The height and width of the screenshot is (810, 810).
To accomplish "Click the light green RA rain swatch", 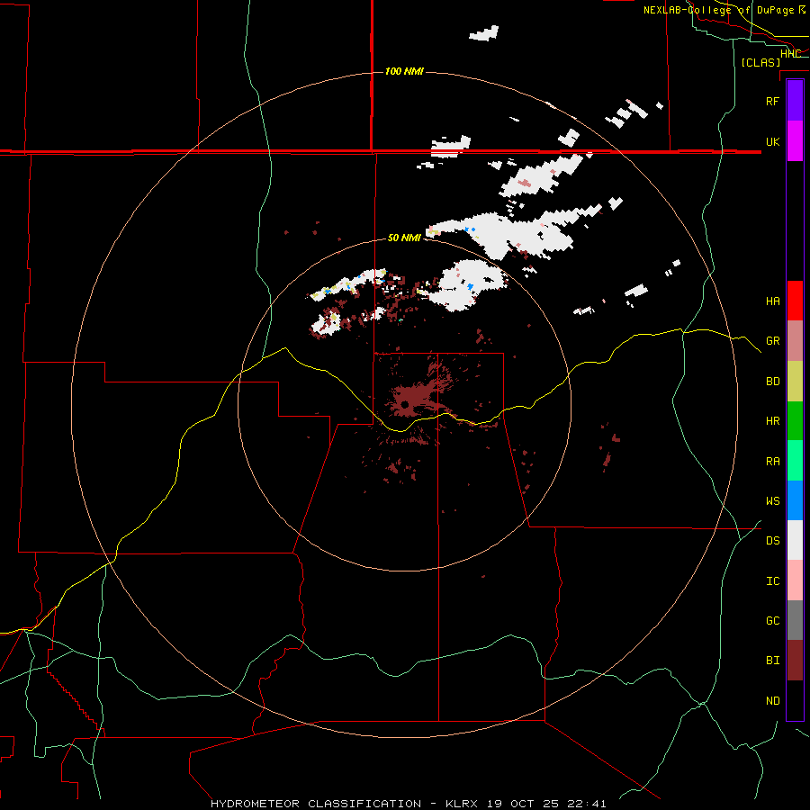I will (x=795, y=461).
